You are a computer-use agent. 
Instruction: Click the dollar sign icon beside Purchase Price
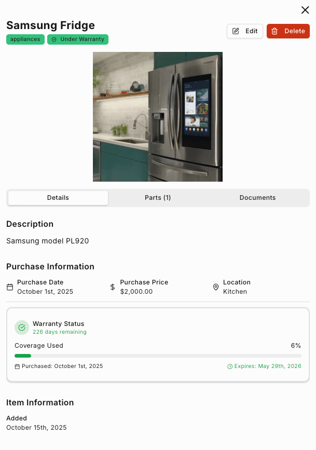coord(112,287)
